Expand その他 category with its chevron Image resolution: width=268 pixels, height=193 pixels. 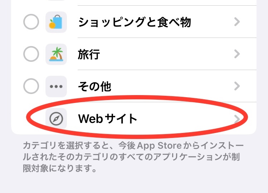coord(237,86)
